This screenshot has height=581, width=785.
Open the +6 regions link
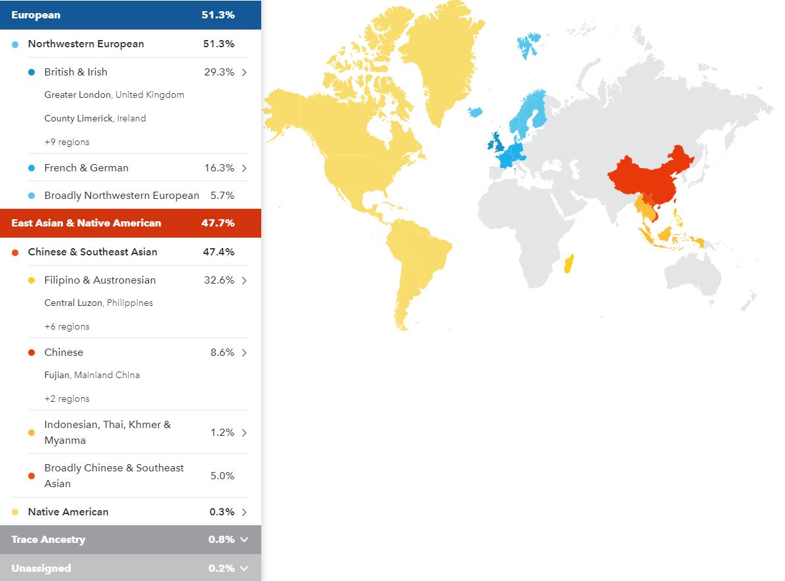click(x=67, y=326)
